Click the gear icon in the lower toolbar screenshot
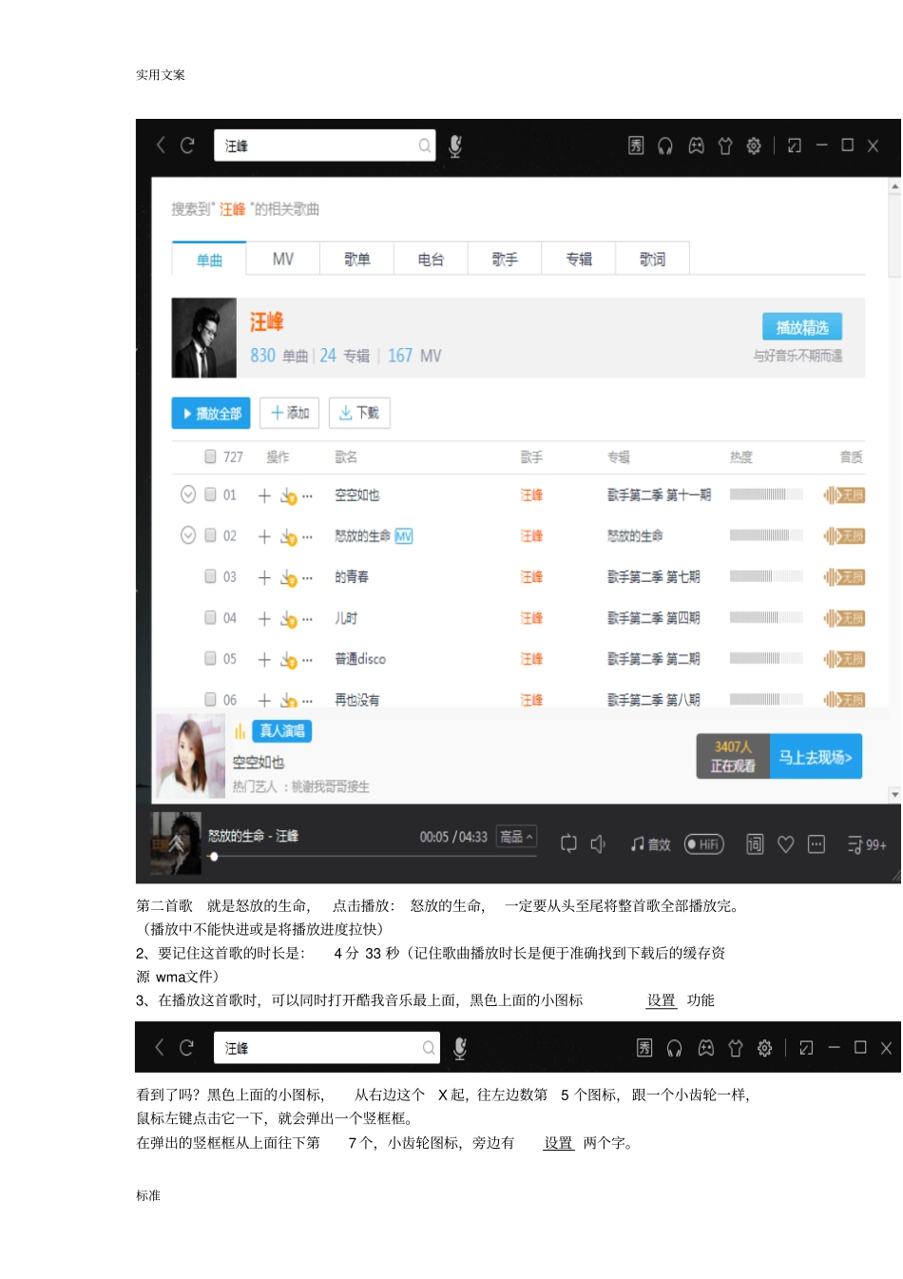 [x=764, y=1048]
